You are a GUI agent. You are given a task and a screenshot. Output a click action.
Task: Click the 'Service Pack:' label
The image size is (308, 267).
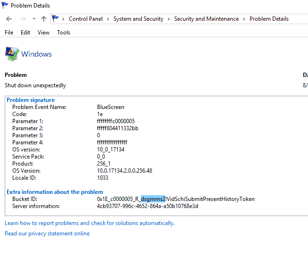28,157
